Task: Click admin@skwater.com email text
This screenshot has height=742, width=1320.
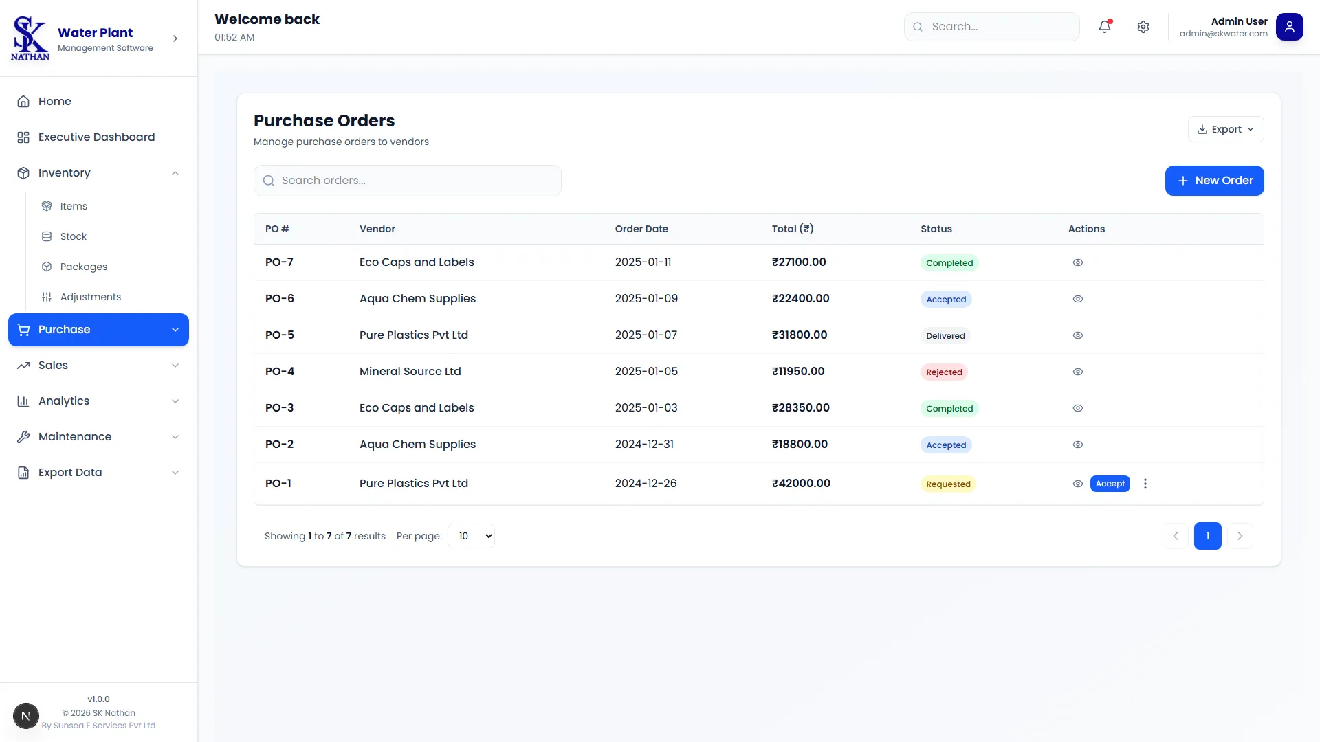Action: pyautogui.click(x=1223, y=34)
